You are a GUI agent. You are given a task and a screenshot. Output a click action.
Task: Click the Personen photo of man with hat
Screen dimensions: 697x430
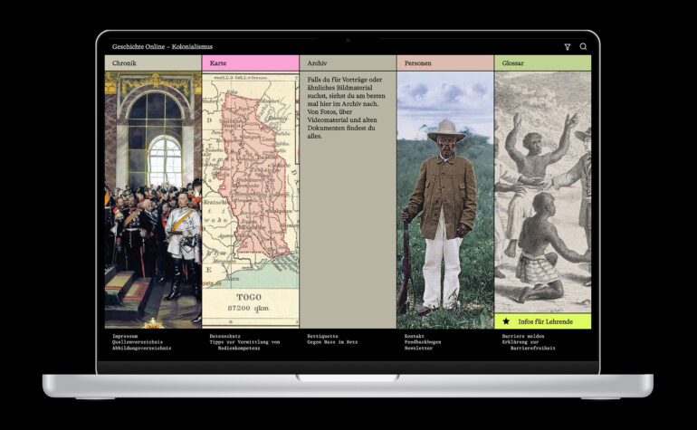tap(445, 200)
